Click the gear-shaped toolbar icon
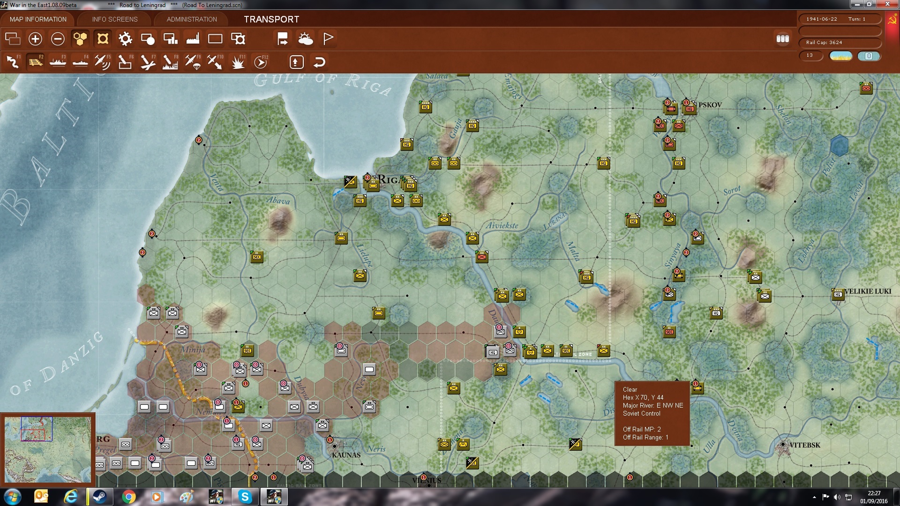The height and width of the screenshot is (506, 900). point(125,39)
